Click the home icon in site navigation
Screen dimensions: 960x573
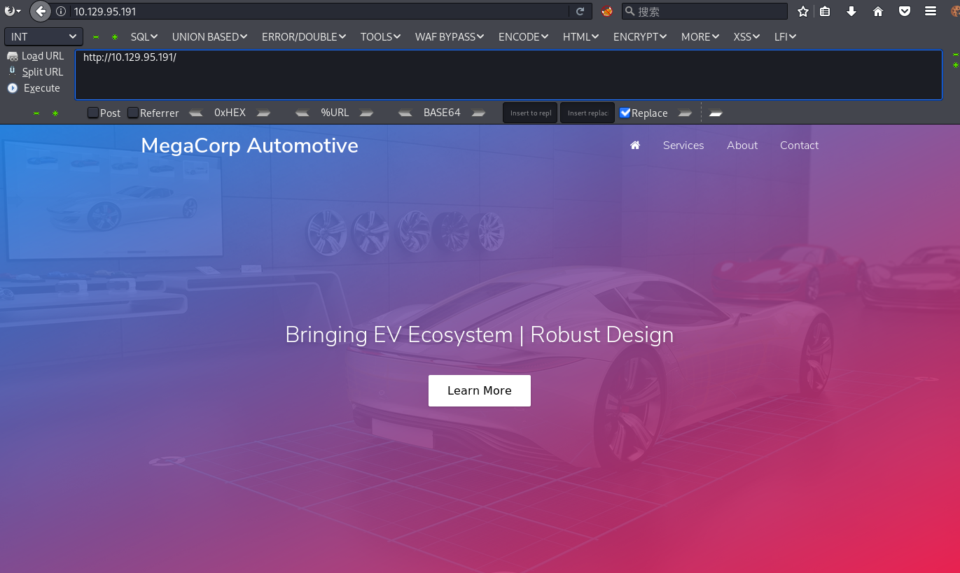point(635,146)
